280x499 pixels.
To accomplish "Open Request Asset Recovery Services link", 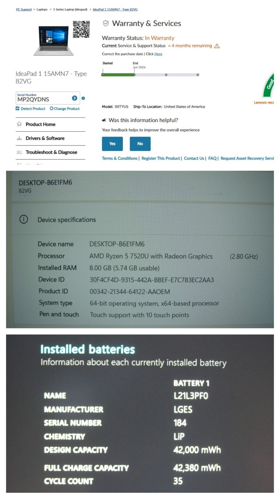I will pos(247,158).
